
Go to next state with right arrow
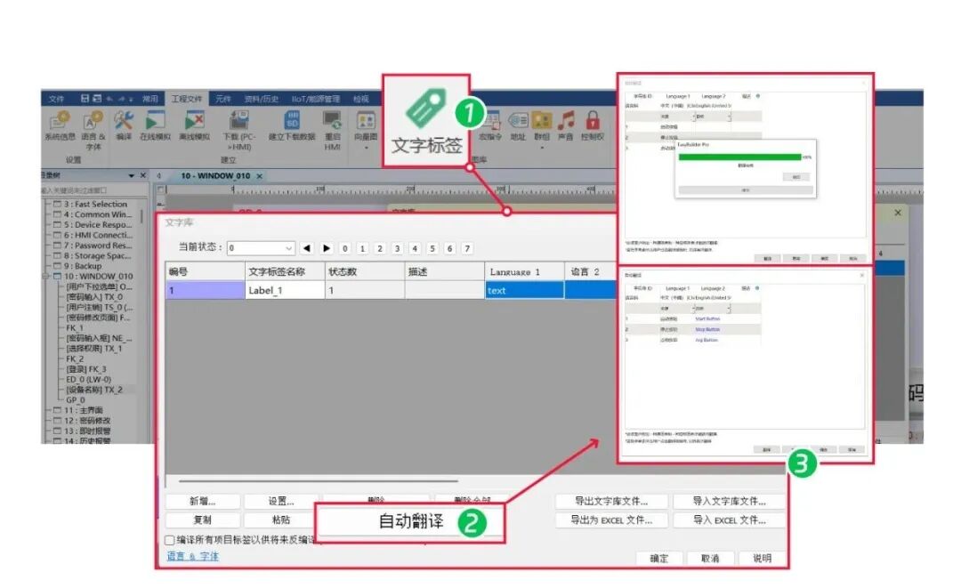tap(327, 248)
